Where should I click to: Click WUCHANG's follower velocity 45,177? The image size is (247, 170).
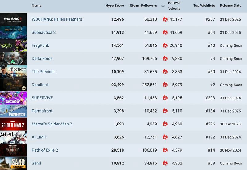click(x=176, y=19)
